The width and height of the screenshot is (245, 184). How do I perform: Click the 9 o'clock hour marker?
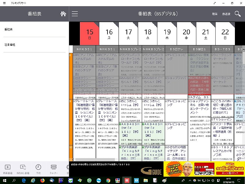pyautogui.click(x=71, y=122)
